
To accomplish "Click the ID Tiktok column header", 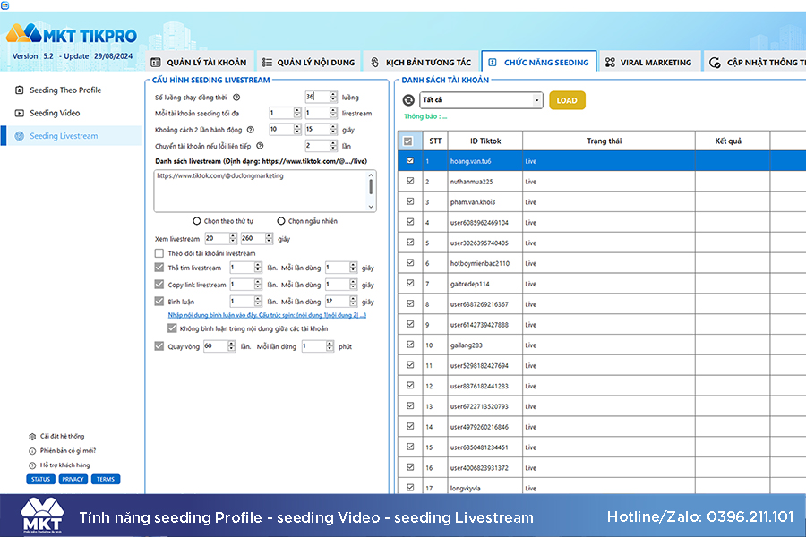I will 485,141.
